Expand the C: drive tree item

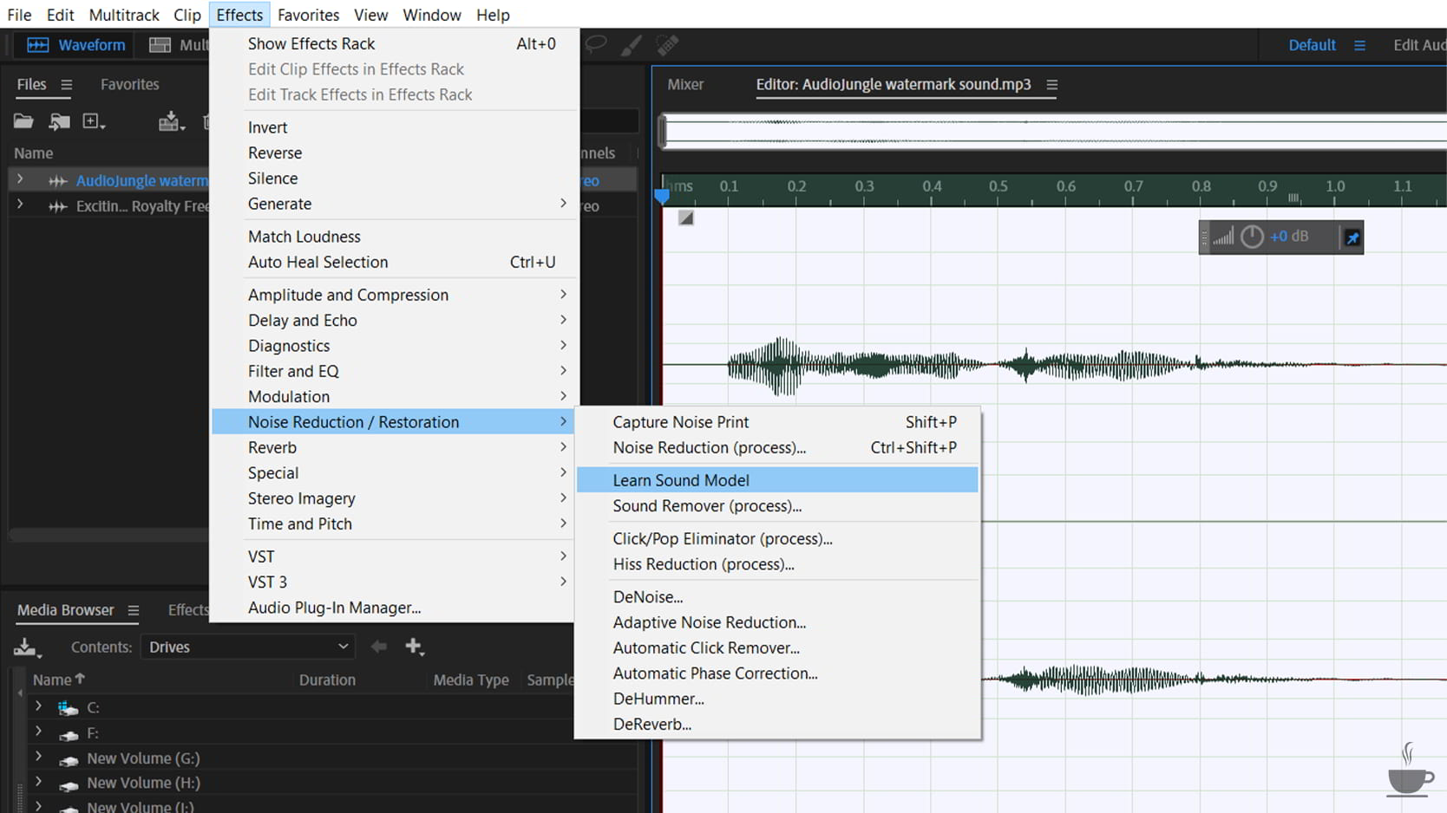(x=38, y=706)
